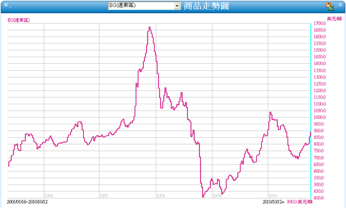Click the 1700.0 y-axis maximum label
Screen dimensions: 346x208
click(x=320, y=23)
